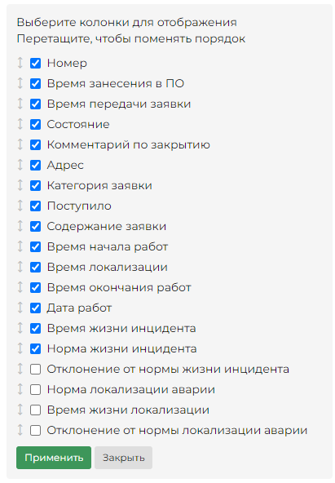Image resolution: width=335 pixels, height=483 pixels.
Task: Uncheck Время занесения в ПО
Action: point(35,83)
